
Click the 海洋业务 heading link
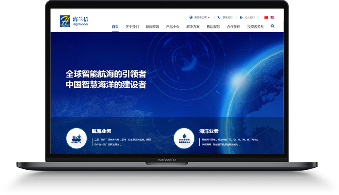[x=209, y=131]
